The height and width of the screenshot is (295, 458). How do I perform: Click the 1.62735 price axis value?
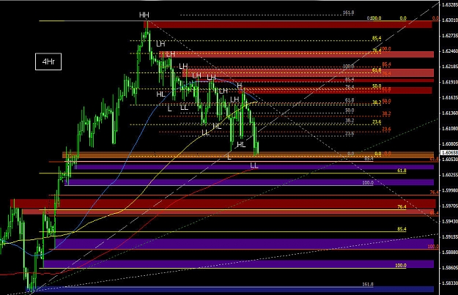[x=449, y=36]
